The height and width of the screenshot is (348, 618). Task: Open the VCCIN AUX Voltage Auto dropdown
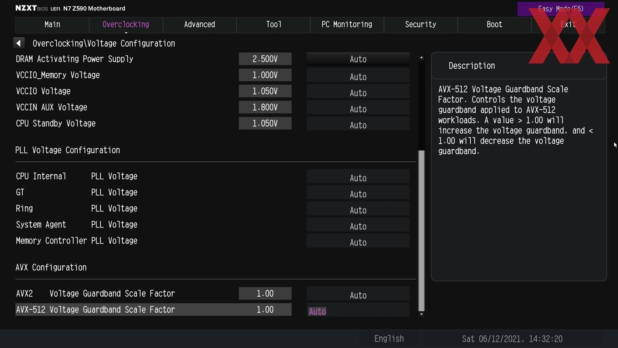point(358,108)
